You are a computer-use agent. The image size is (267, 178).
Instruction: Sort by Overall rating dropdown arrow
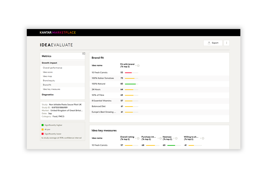[136, 138]
